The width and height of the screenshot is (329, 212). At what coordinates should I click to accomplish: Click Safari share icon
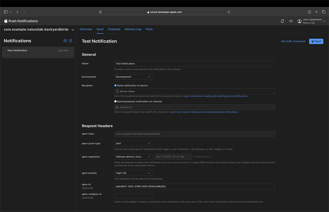309,12
